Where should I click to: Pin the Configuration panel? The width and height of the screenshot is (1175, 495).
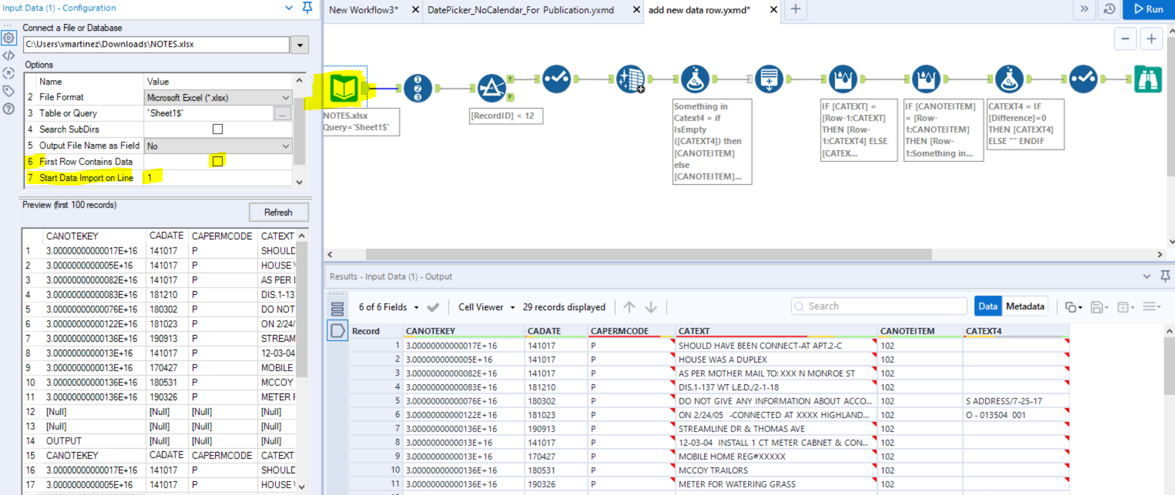pyautogui.click(x=307, y=8)
